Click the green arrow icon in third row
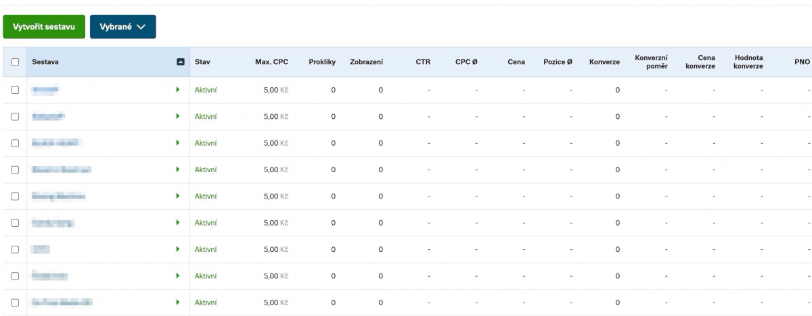 pos(177,143)
